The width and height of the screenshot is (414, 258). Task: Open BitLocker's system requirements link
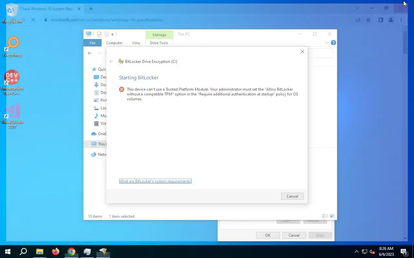click(x=155, y=181)
